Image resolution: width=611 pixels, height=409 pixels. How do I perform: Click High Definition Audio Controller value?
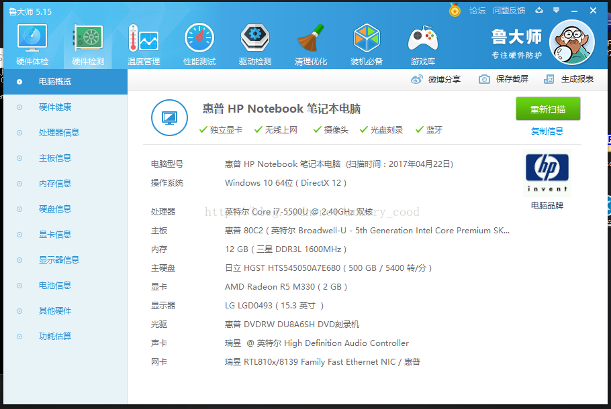click(x=317, y=343)
